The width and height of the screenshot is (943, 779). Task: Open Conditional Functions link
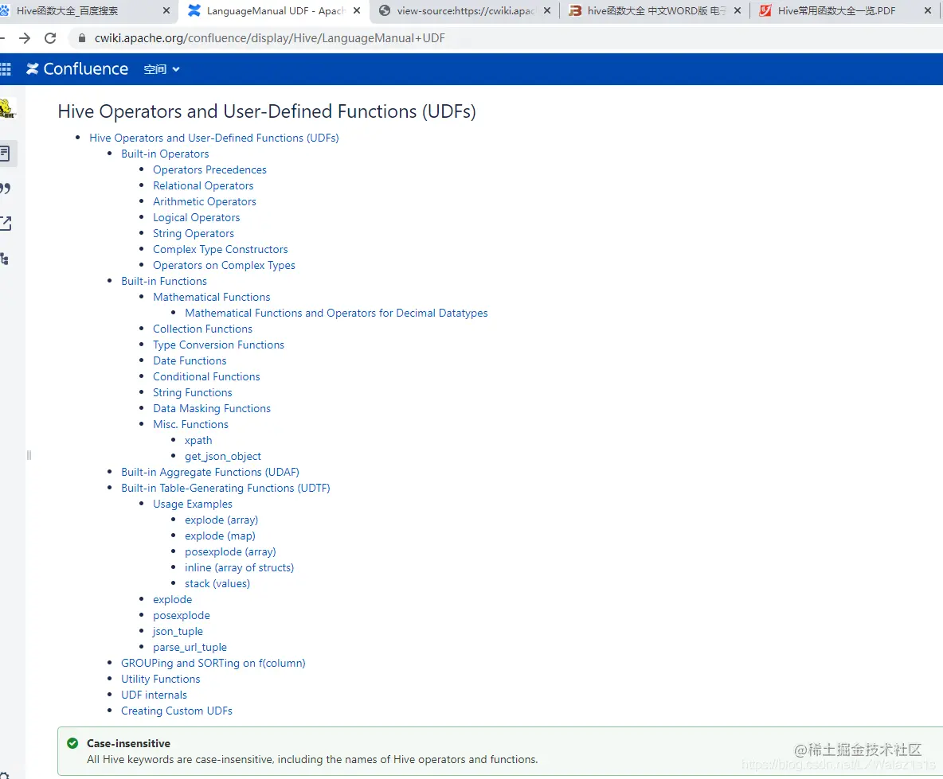(x=206, y=376)
